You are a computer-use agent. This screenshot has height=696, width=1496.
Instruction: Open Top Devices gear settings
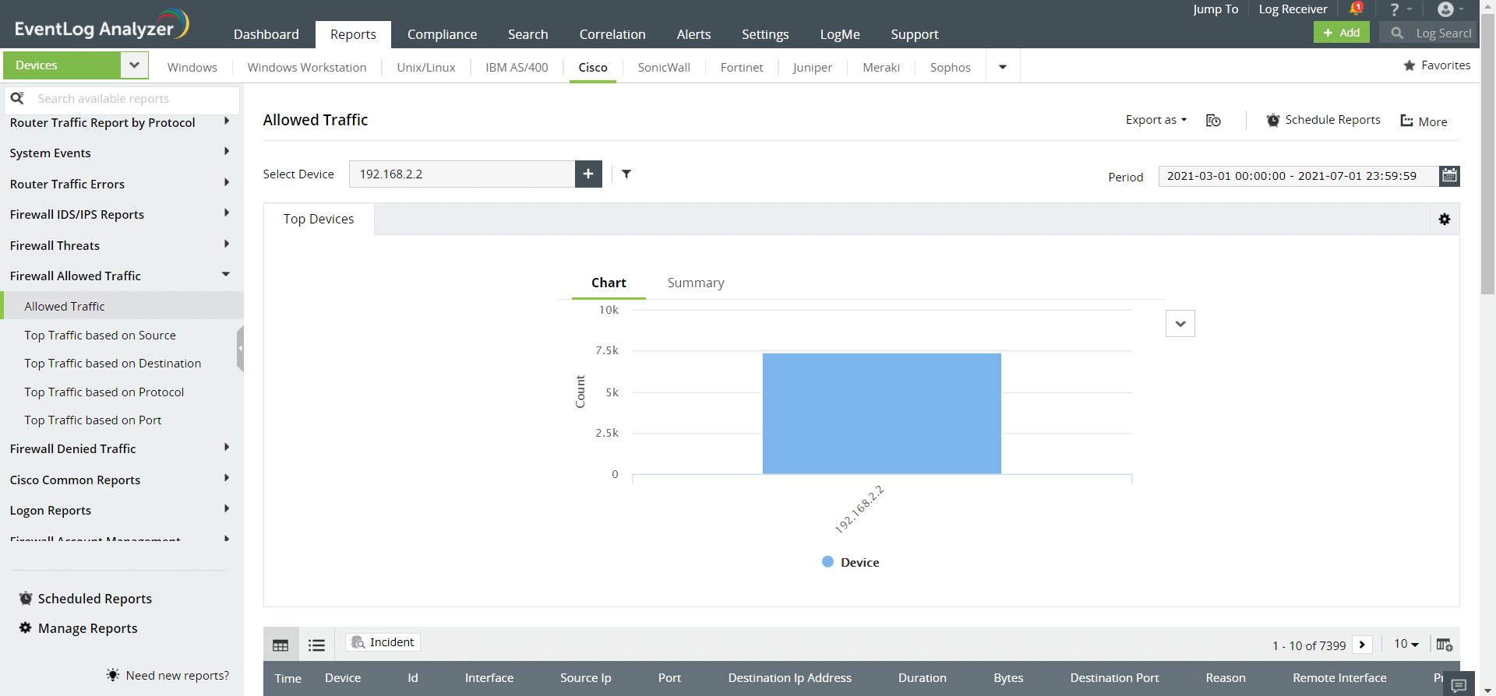coord(1445,220)
